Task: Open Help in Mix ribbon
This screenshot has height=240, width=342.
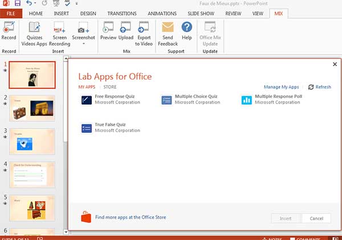Action: click(x=187, y=31)
